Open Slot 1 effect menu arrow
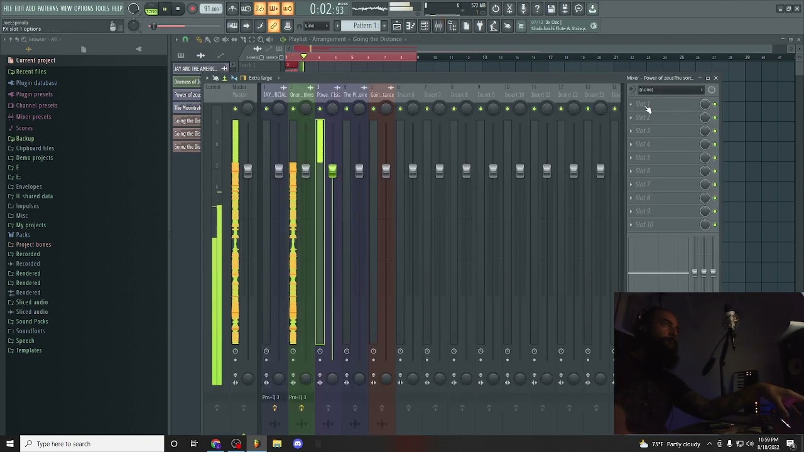 click(x=631, y=104)
